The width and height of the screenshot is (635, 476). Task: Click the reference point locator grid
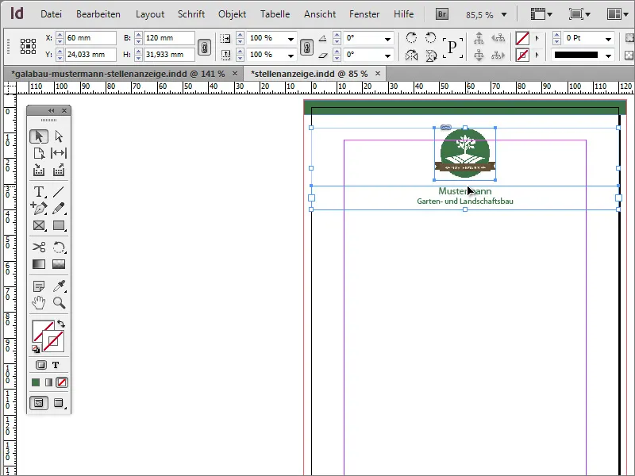[29, 47]
